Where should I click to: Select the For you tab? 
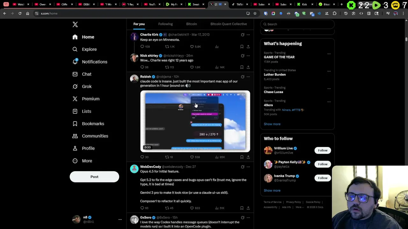coord(139,24)
